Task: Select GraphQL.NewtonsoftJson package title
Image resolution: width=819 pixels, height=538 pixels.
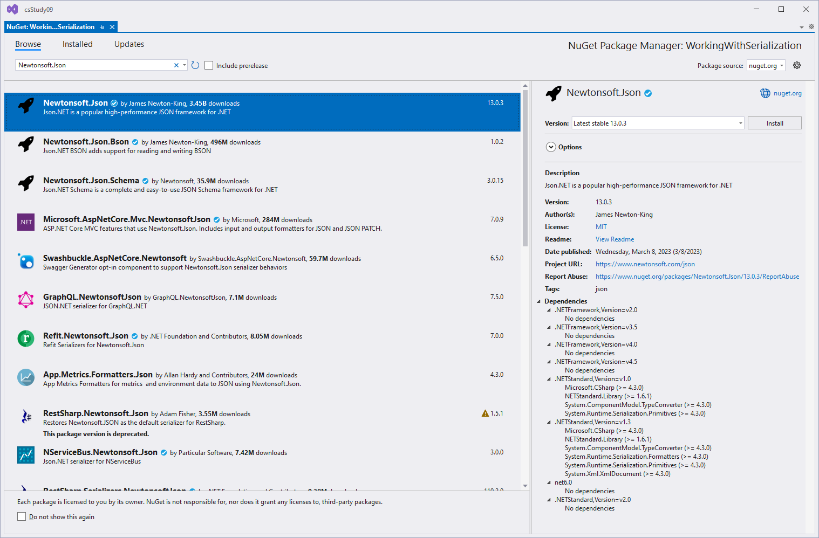Action: point(92,297)
